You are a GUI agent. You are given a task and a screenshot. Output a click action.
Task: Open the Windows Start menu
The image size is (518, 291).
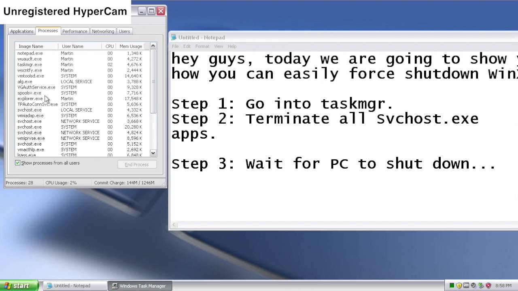tap(19, 286)
